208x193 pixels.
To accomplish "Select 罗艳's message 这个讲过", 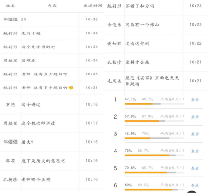I will coord(31,104).
